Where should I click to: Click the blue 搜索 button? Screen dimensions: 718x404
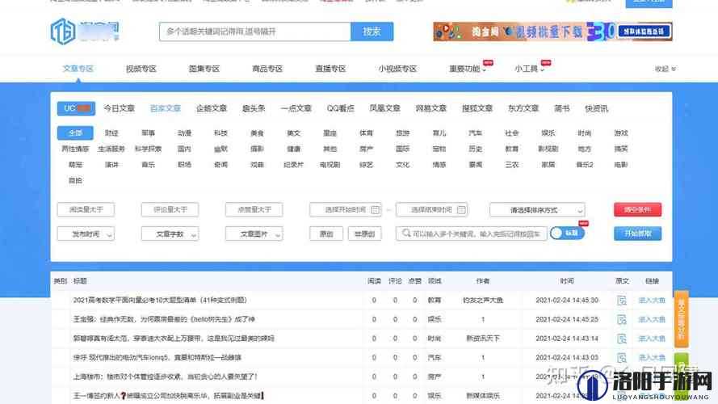pyautogui.click(x=372, y=32)
